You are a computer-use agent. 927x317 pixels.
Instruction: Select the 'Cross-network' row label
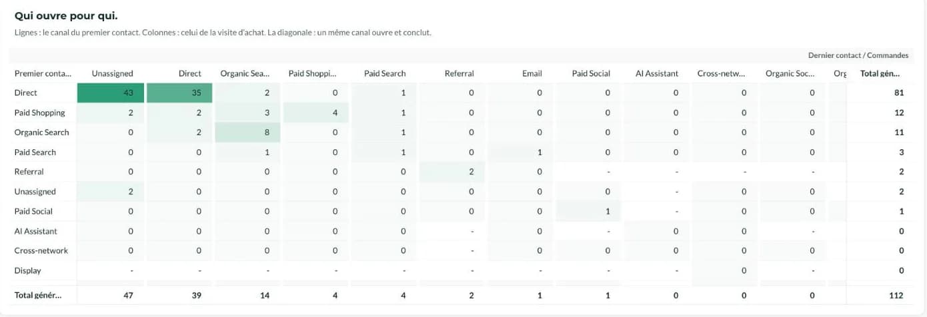click(x=41, y=250)
